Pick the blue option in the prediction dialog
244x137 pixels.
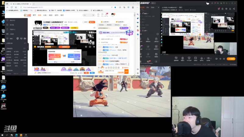(x=74, y=56)
